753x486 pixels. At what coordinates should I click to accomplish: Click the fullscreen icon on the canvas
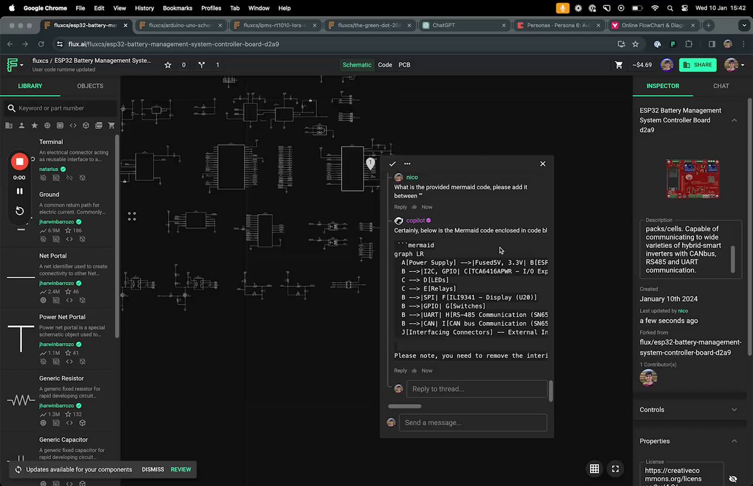615,468
